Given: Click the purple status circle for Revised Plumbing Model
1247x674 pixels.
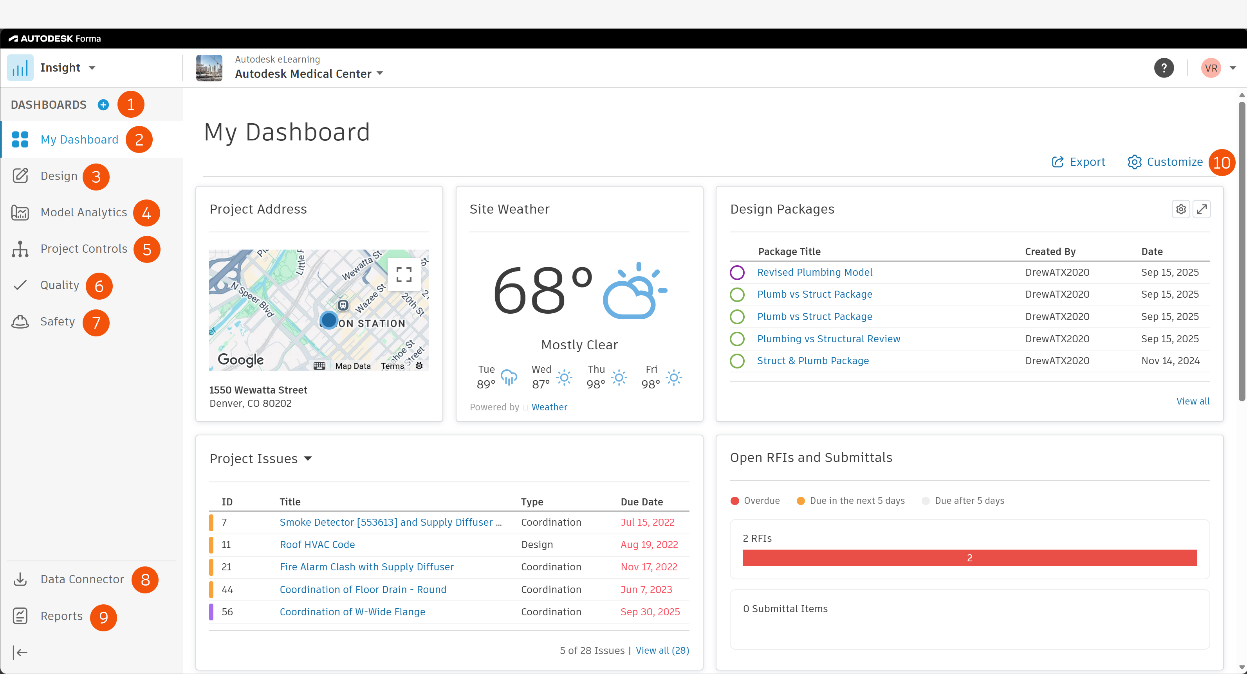Looking at the screenshot, I should [737, 273].
